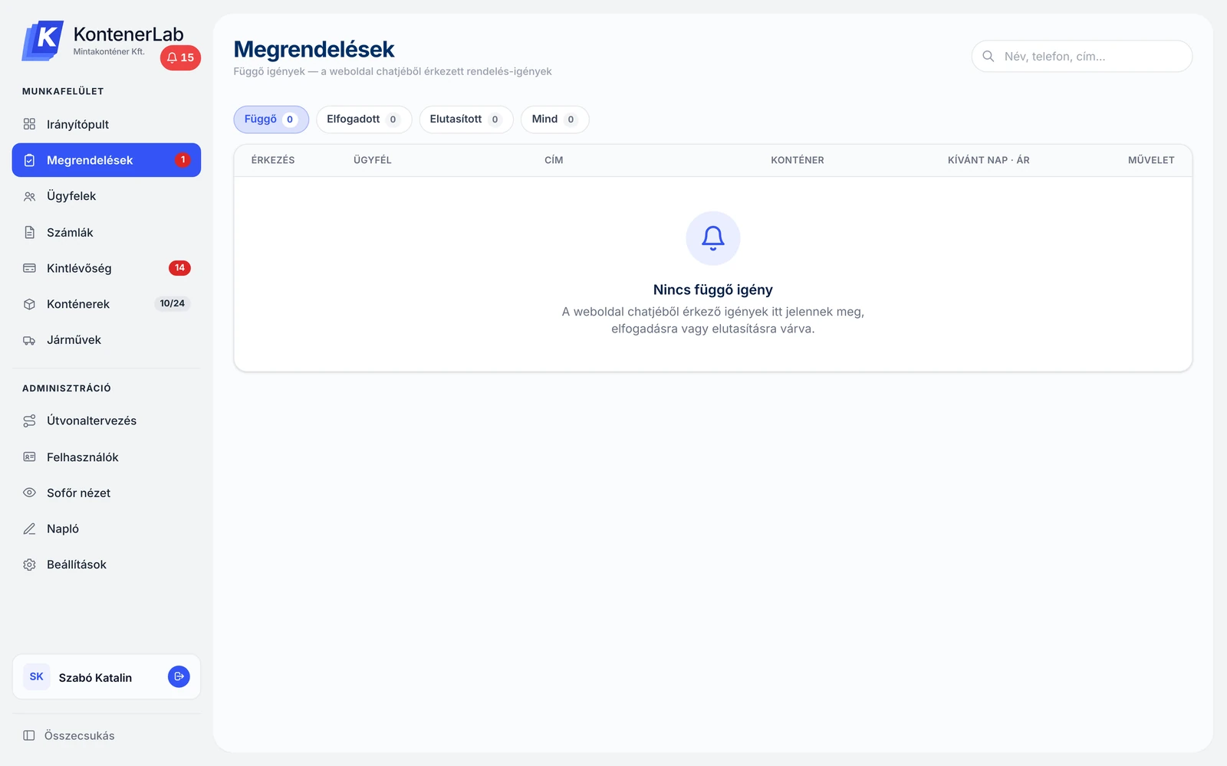
Task: Open Számlák from the sidebar
Action: pos(107,232)
